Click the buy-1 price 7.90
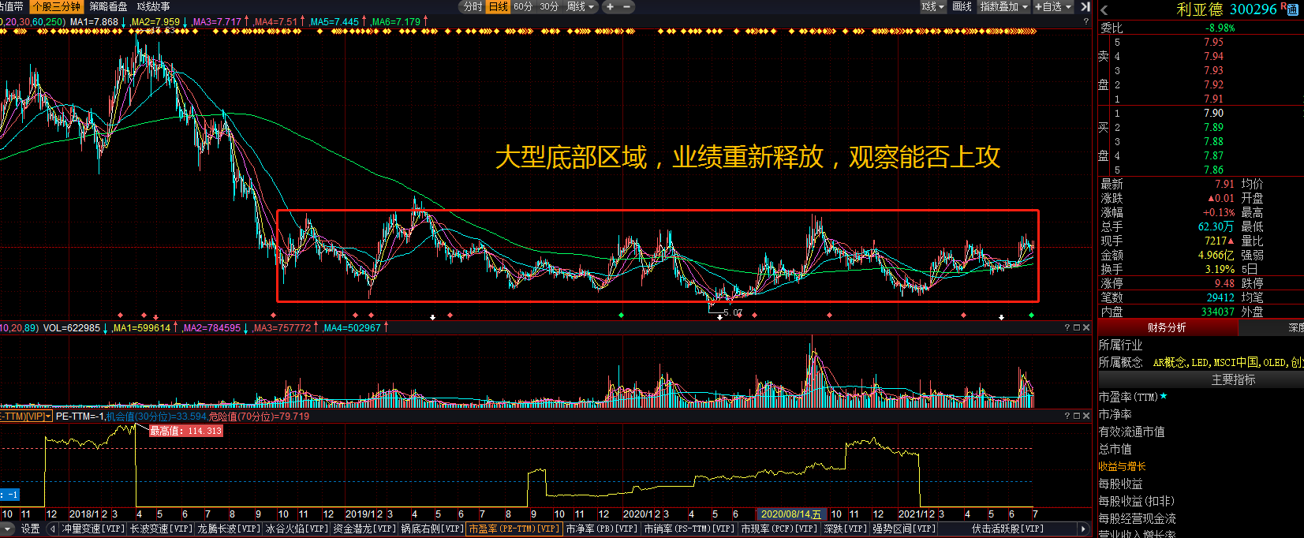1304x538 pixels. tap(1213, 113)
